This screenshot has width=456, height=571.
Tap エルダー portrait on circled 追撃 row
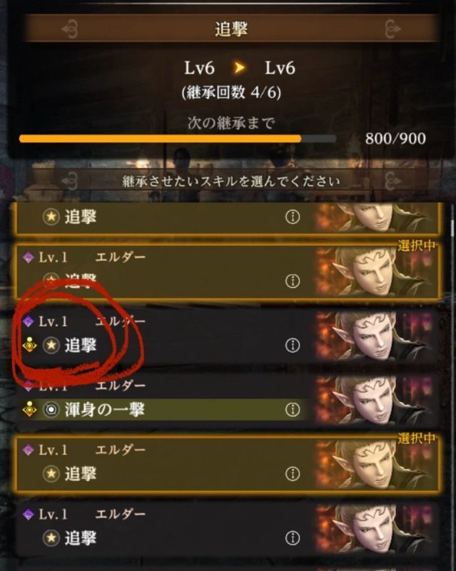coord(377,335)
